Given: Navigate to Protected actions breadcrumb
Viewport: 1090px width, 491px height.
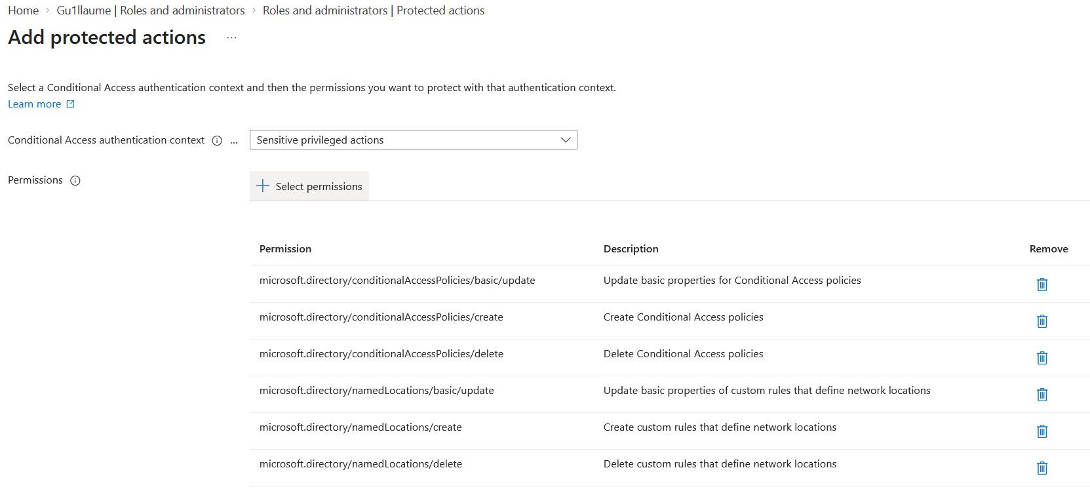Looking at the screenshot, I should point(374,10).
